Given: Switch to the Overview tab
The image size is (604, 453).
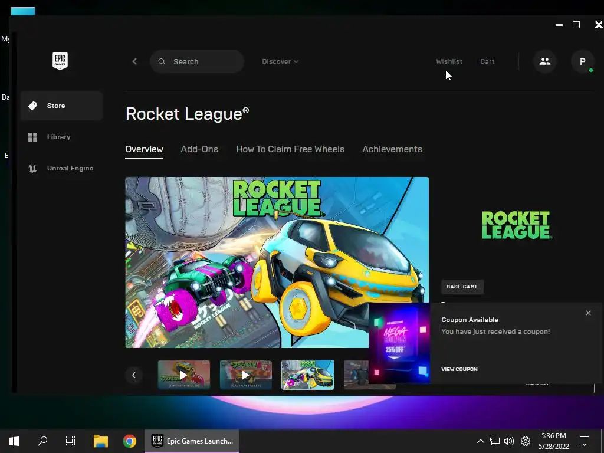Looking at the screenshot, I should (144, 149).
